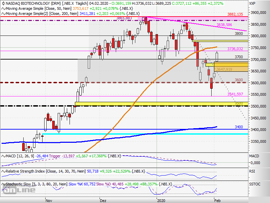Click the wave icon beside Relative Strength Index

click(3, 171)
